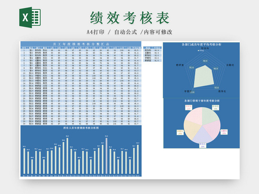Select 后勤处 row in department average table
This screenshot has height=194, width=259.
(x=152, y=53)
